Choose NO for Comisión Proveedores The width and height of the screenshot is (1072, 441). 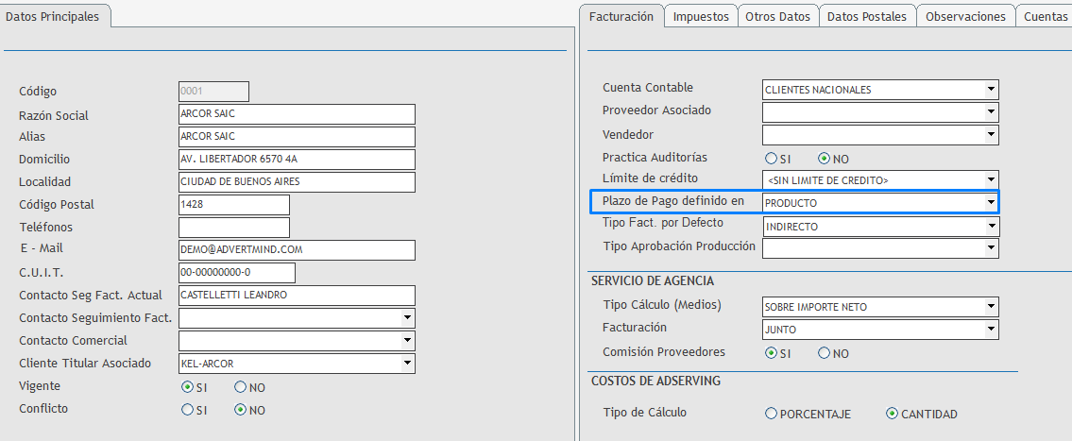(824, 353)
